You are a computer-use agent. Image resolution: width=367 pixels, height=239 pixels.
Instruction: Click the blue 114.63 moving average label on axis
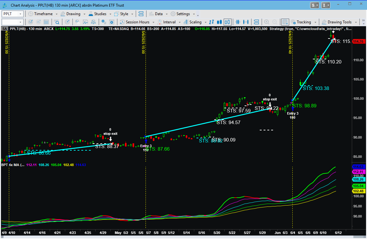[358, 167]
